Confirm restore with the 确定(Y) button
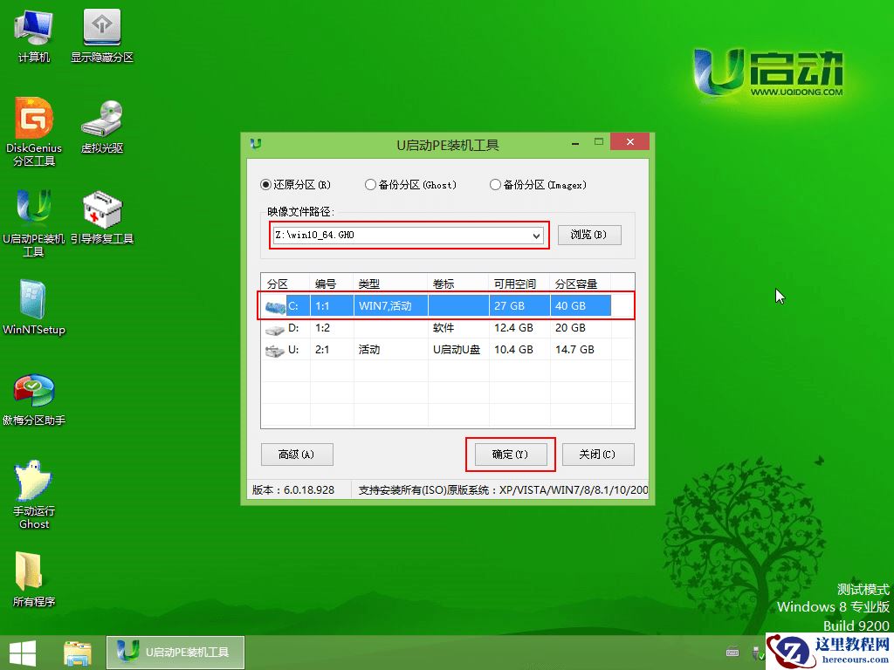Viewport: 894px width, 670px height. tap(510, 454)
